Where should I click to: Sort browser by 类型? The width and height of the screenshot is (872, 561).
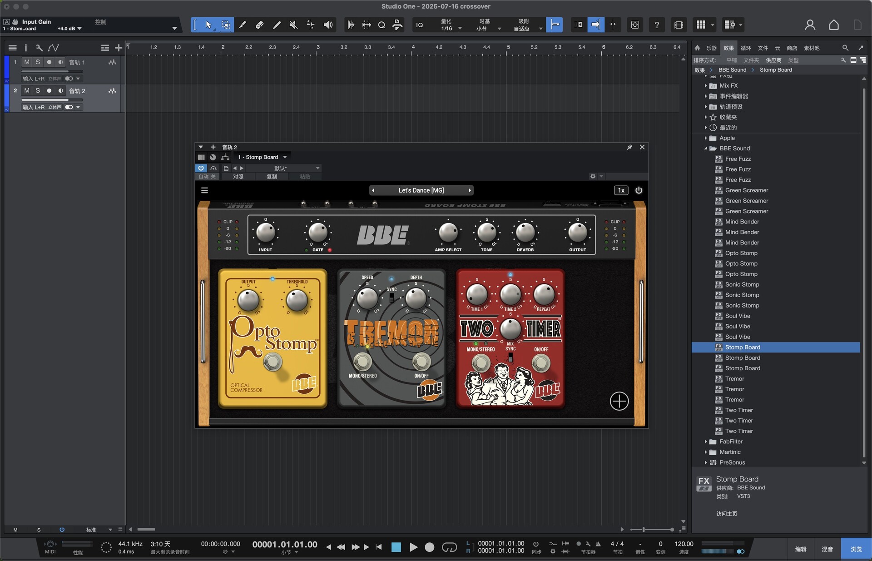pyautogui.click(x=793, y=60)
